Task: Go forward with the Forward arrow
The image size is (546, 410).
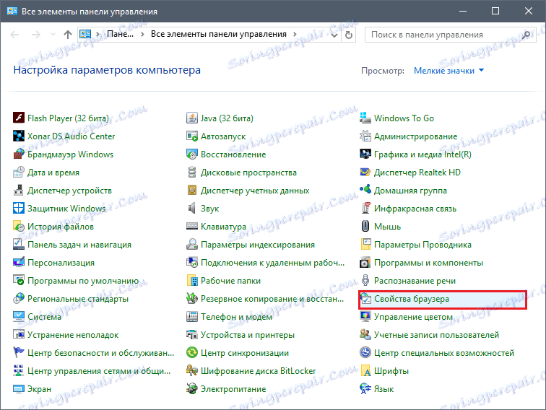Action: click(36, 35)
